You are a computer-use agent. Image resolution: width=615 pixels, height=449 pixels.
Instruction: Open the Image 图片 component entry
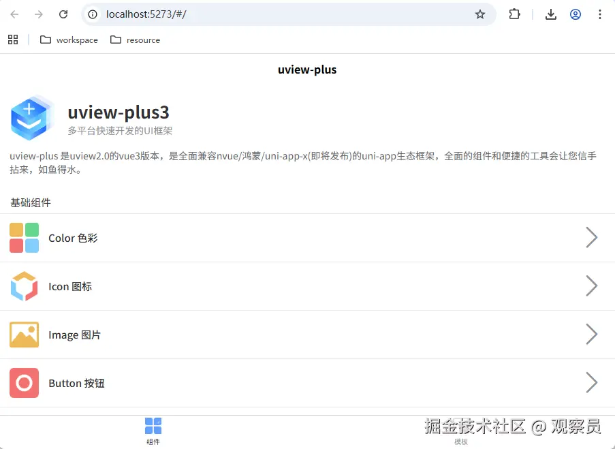(308, 335)
